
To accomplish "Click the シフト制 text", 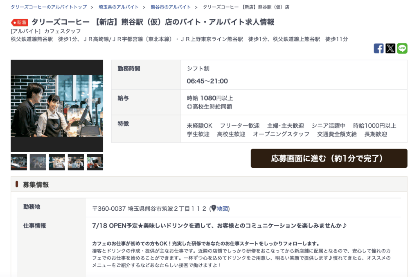I will pyautogui.click(x=198, y=69).
